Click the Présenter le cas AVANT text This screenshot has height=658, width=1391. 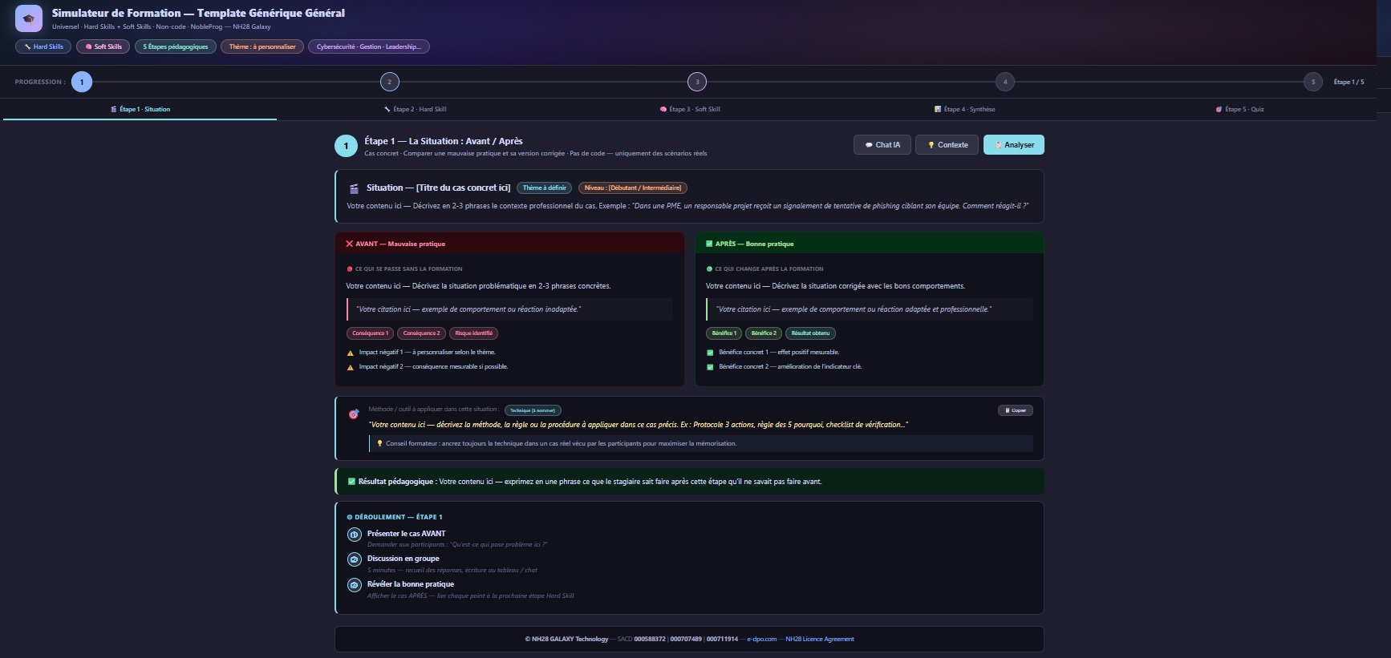click(406, 534)
